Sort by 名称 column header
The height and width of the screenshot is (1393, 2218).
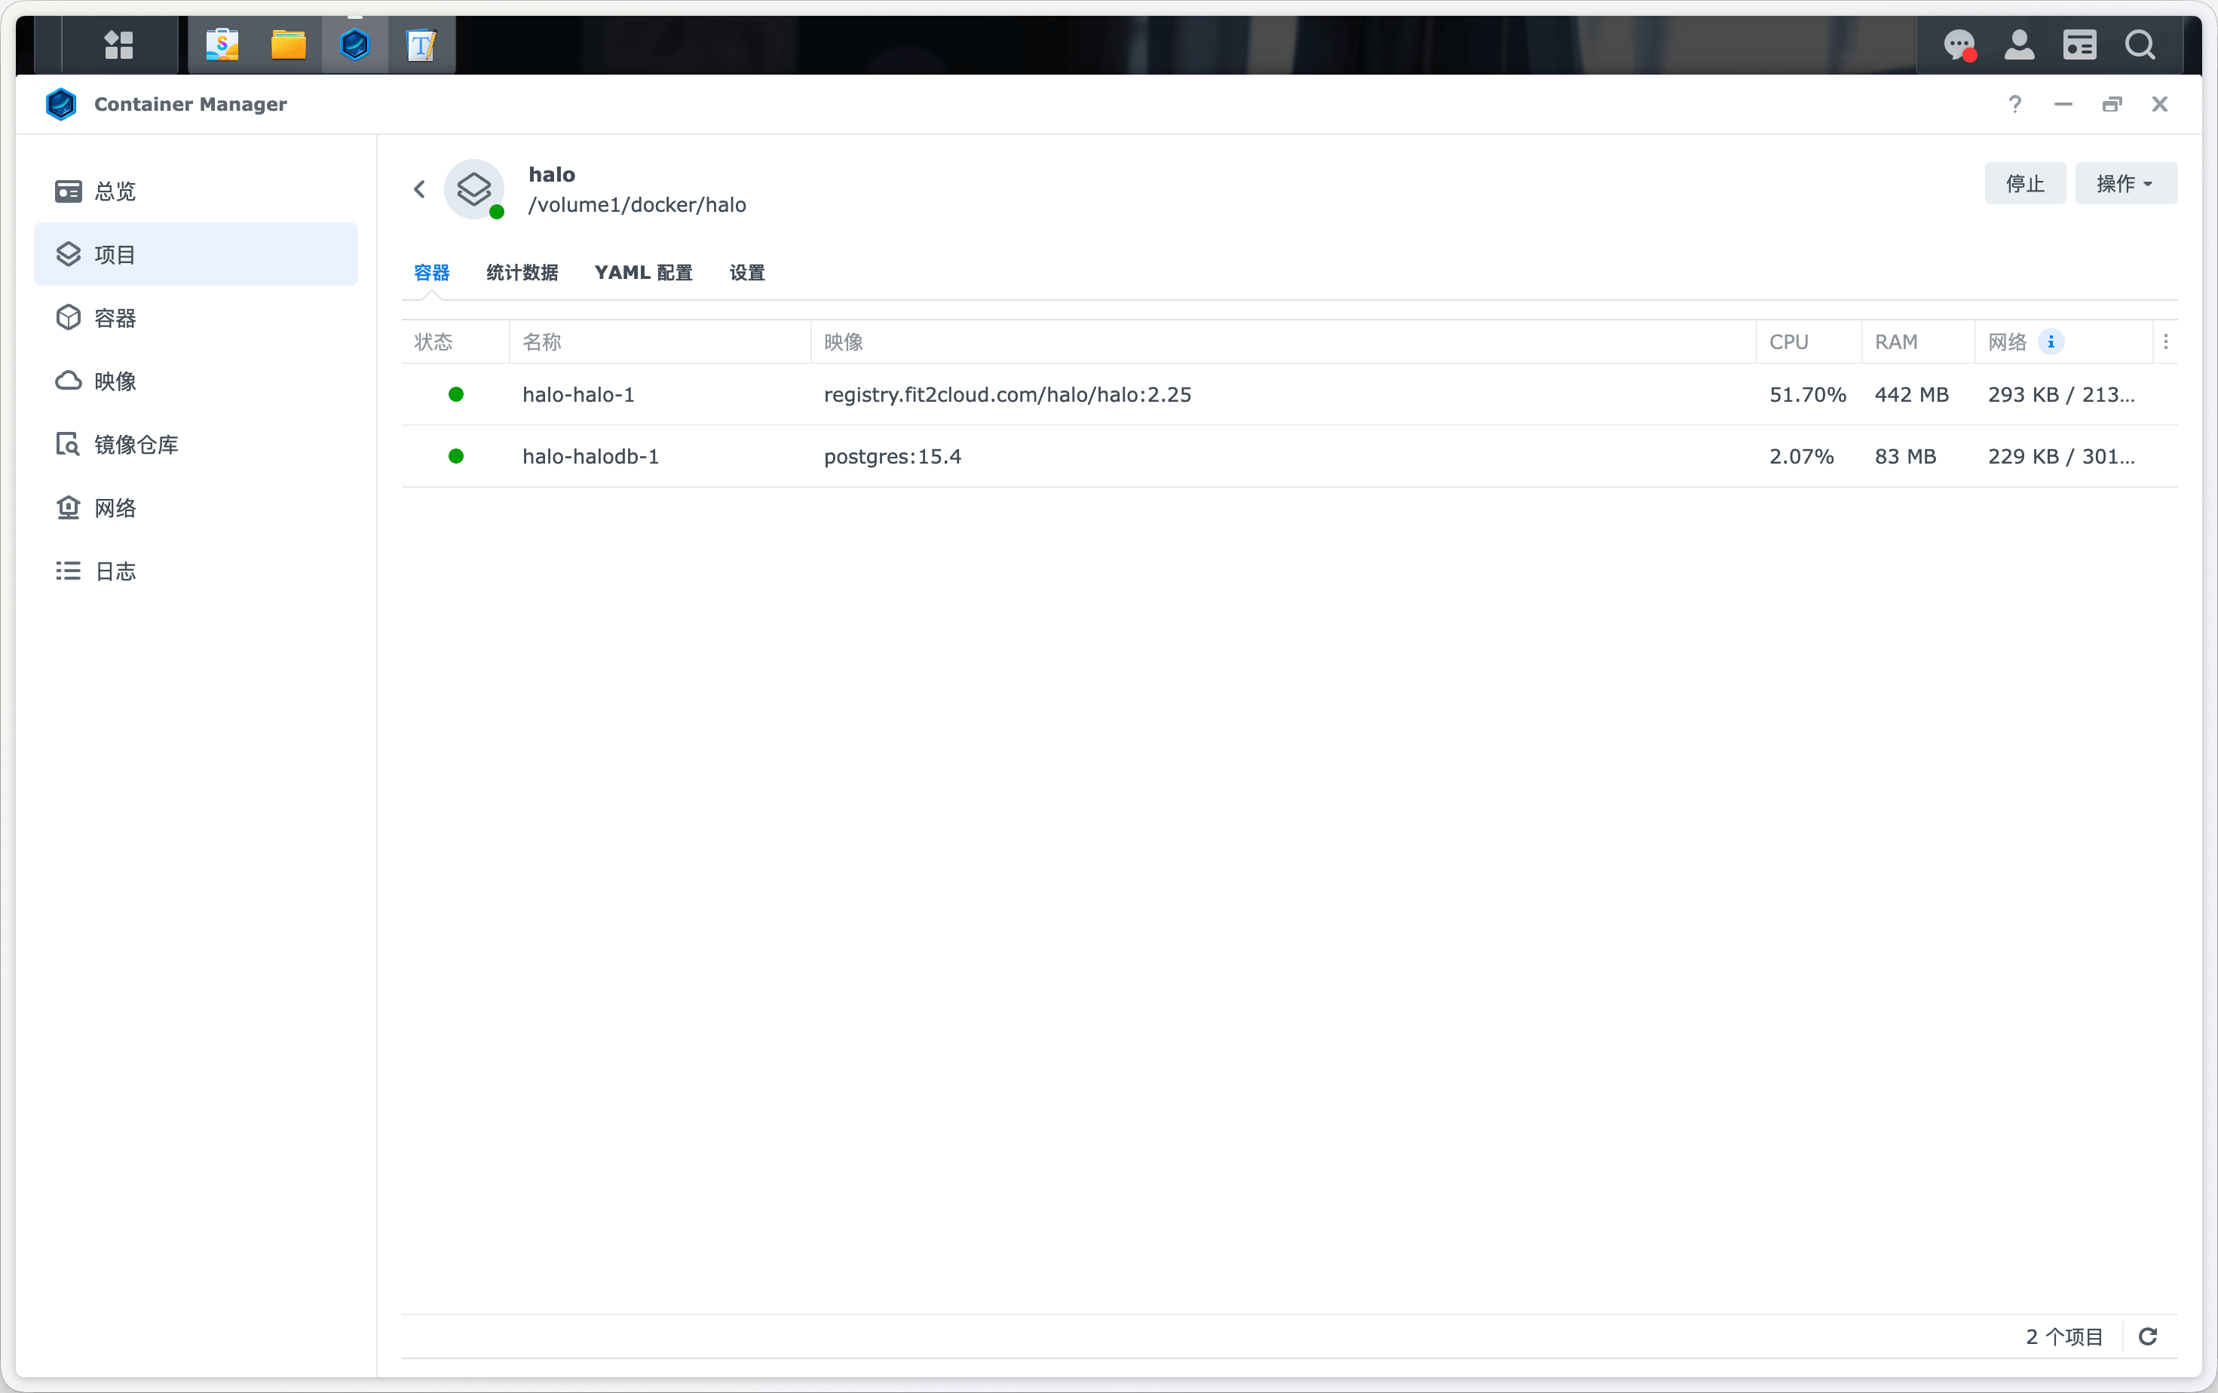(660, 341)
